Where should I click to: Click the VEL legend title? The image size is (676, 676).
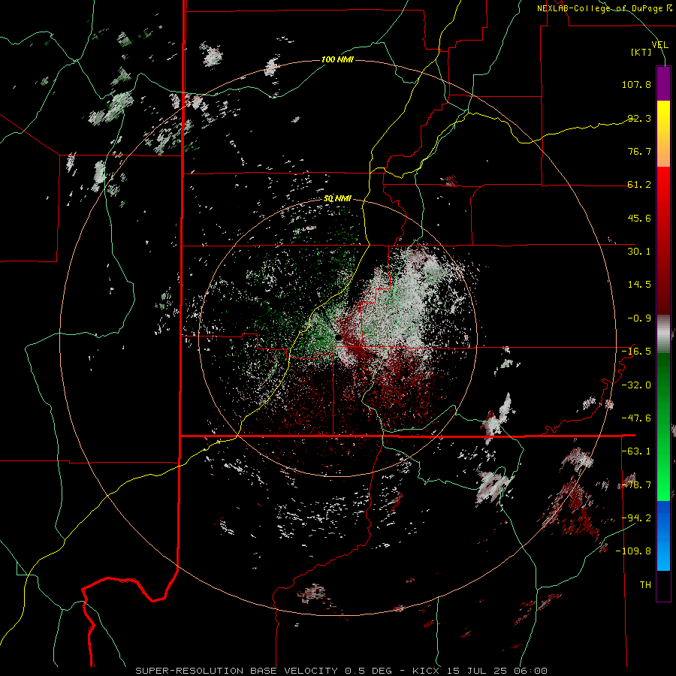pos(659,44)
